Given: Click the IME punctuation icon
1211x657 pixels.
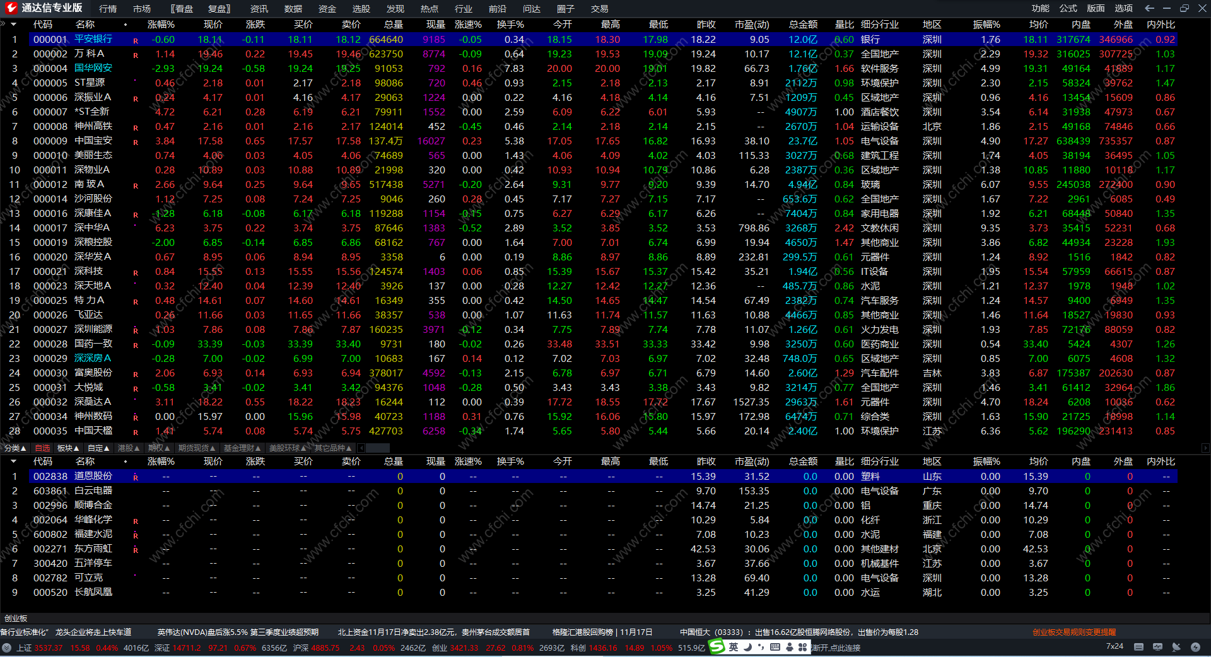Looking at the screenshot, I should [x=761, y=647].
